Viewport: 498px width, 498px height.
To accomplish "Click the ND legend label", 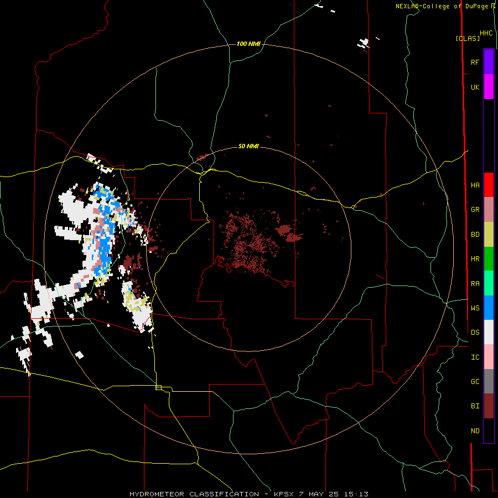I will tap(475, 431).
